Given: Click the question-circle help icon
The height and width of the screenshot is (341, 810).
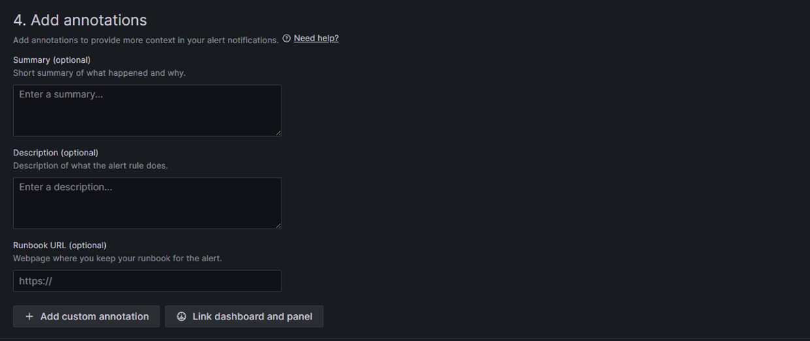Looking at the screenshot, I should tap(287, 39).
